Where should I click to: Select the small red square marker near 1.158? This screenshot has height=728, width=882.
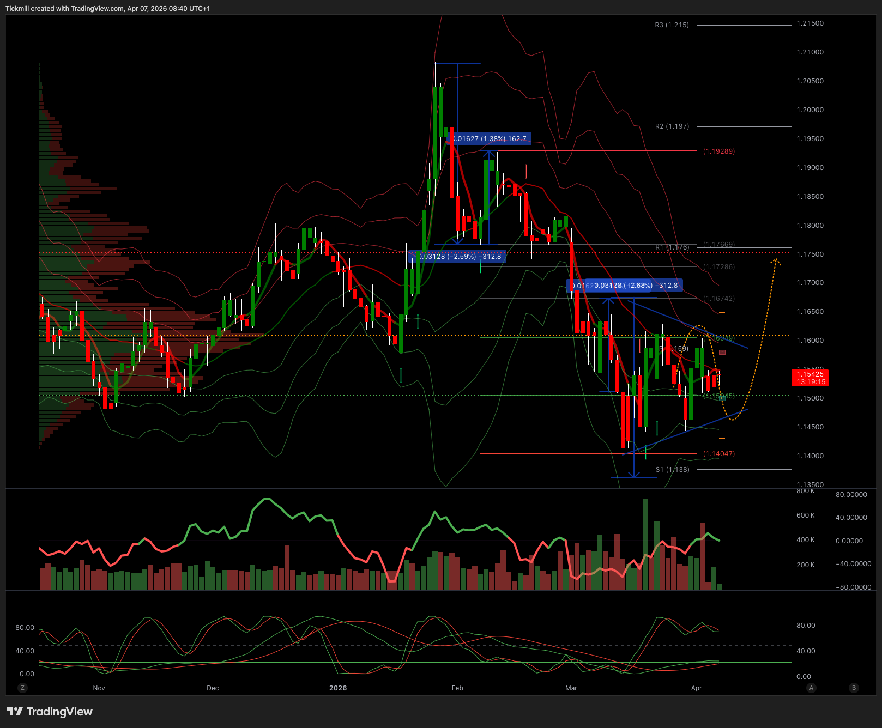(x=722, y=353)
